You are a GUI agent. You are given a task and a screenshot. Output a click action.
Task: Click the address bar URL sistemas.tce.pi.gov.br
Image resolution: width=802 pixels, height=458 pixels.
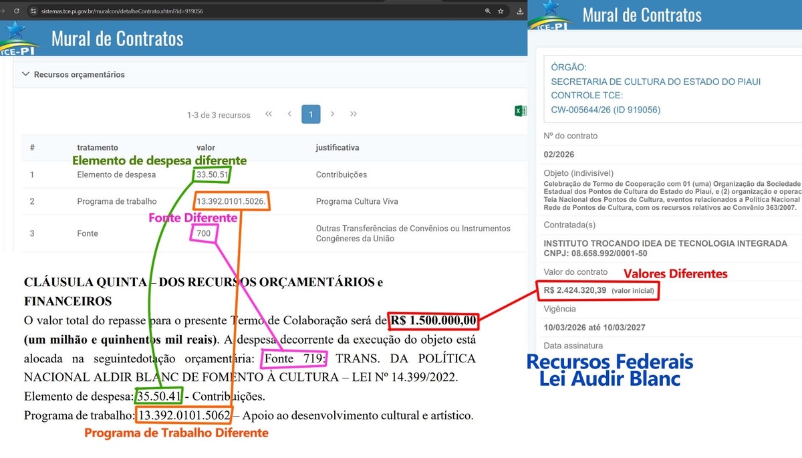[x=122, y=11]
